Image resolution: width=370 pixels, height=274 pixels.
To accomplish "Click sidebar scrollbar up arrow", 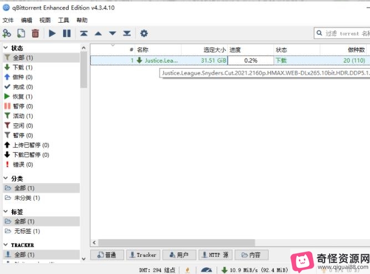I will (x=84, y=48).
